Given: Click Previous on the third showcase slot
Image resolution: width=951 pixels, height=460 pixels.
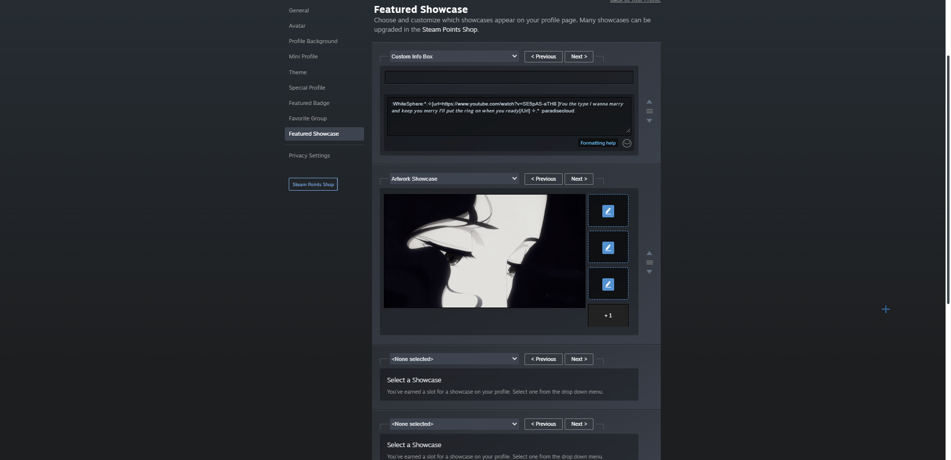Looking at the screenshot, I should (543, 359).
